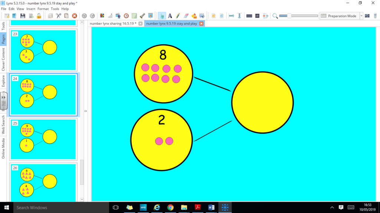380x213 pixels.
Task: Click the red Delete cross icon
Action: (x=75, y=16)
